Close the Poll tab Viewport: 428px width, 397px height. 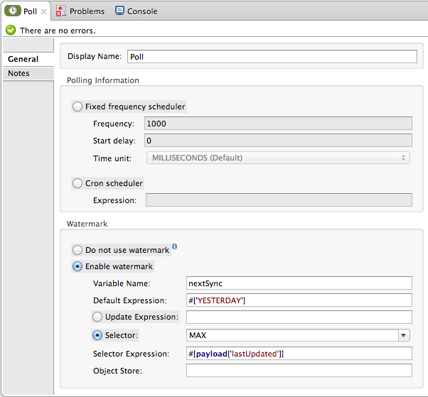pyautogui.click(x=44, y=12)
